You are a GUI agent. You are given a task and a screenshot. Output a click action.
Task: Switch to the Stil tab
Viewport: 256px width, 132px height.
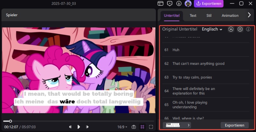209,15
